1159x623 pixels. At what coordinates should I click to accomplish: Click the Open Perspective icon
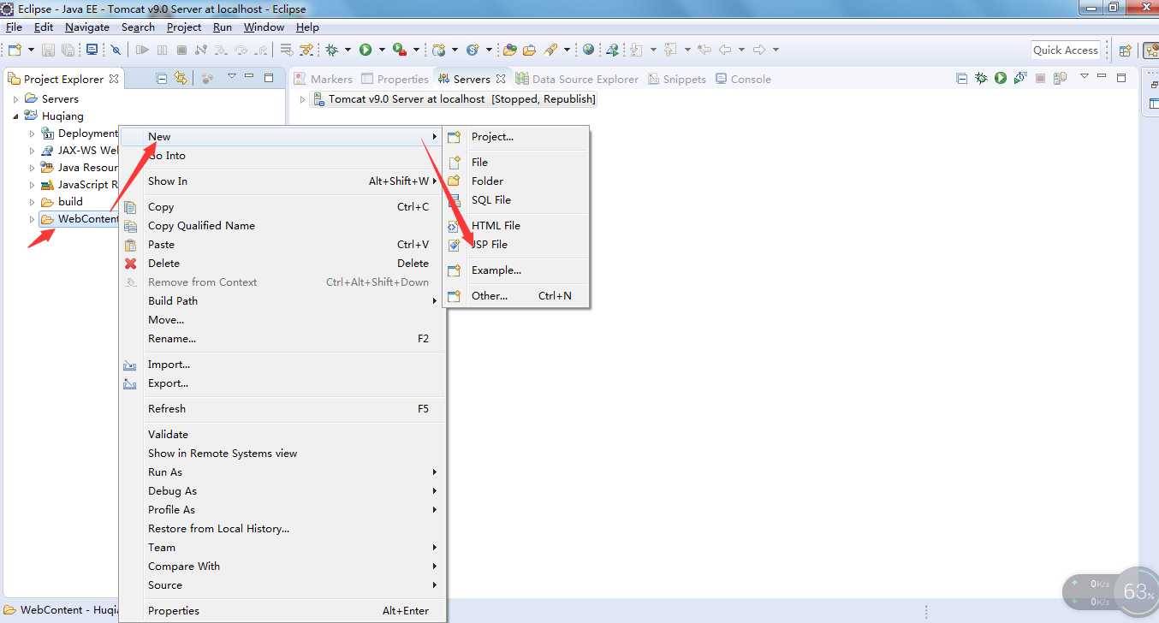coord(1125,50)
